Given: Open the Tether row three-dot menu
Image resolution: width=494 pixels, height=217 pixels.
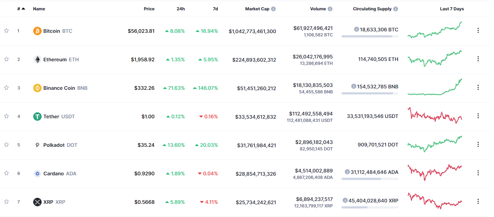Looking at the screenshot, I should pyautogui.click(x=478, y=116).
